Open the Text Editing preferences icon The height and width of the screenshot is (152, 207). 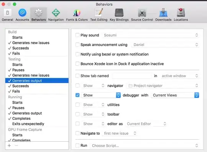[99, 13]
